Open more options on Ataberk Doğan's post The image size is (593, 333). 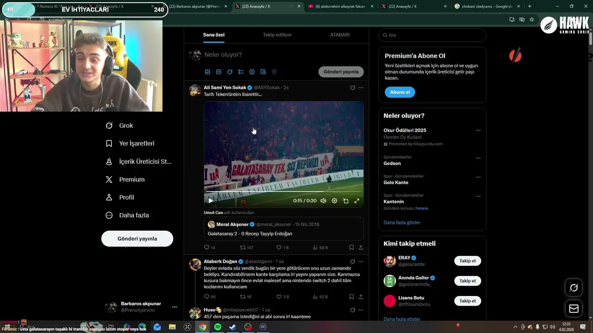click(361, 261)
